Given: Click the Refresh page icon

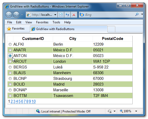Looking at the screenshot, I should click(x=67, y=15).
